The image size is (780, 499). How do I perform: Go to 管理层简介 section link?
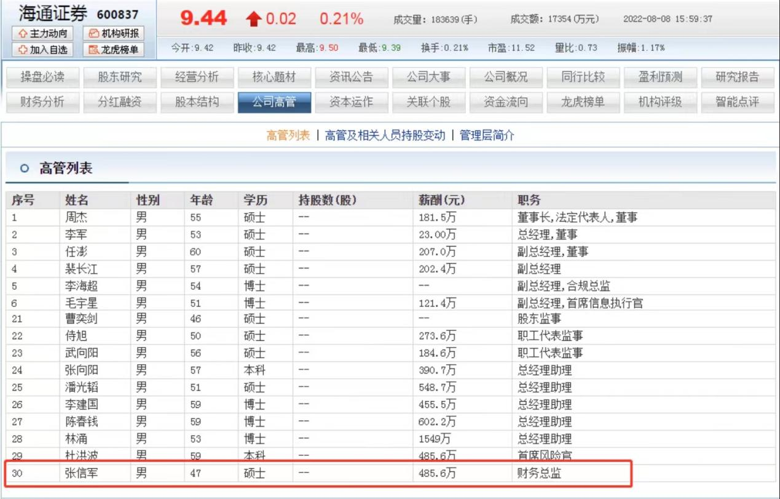click(487, 135)
